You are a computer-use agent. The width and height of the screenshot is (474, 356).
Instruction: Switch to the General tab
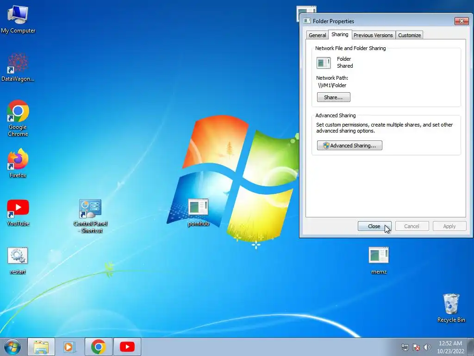click(317, 35)
